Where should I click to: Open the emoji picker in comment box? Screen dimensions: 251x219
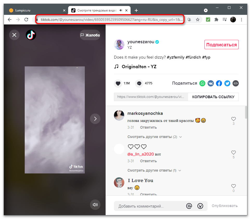[x=200, y=206]
